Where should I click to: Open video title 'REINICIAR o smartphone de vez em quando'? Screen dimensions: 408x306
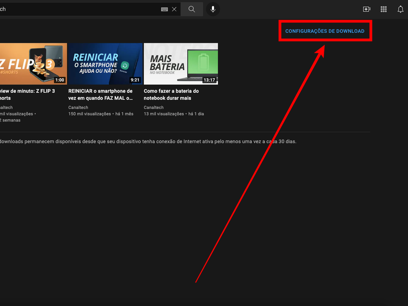(101, 94)
